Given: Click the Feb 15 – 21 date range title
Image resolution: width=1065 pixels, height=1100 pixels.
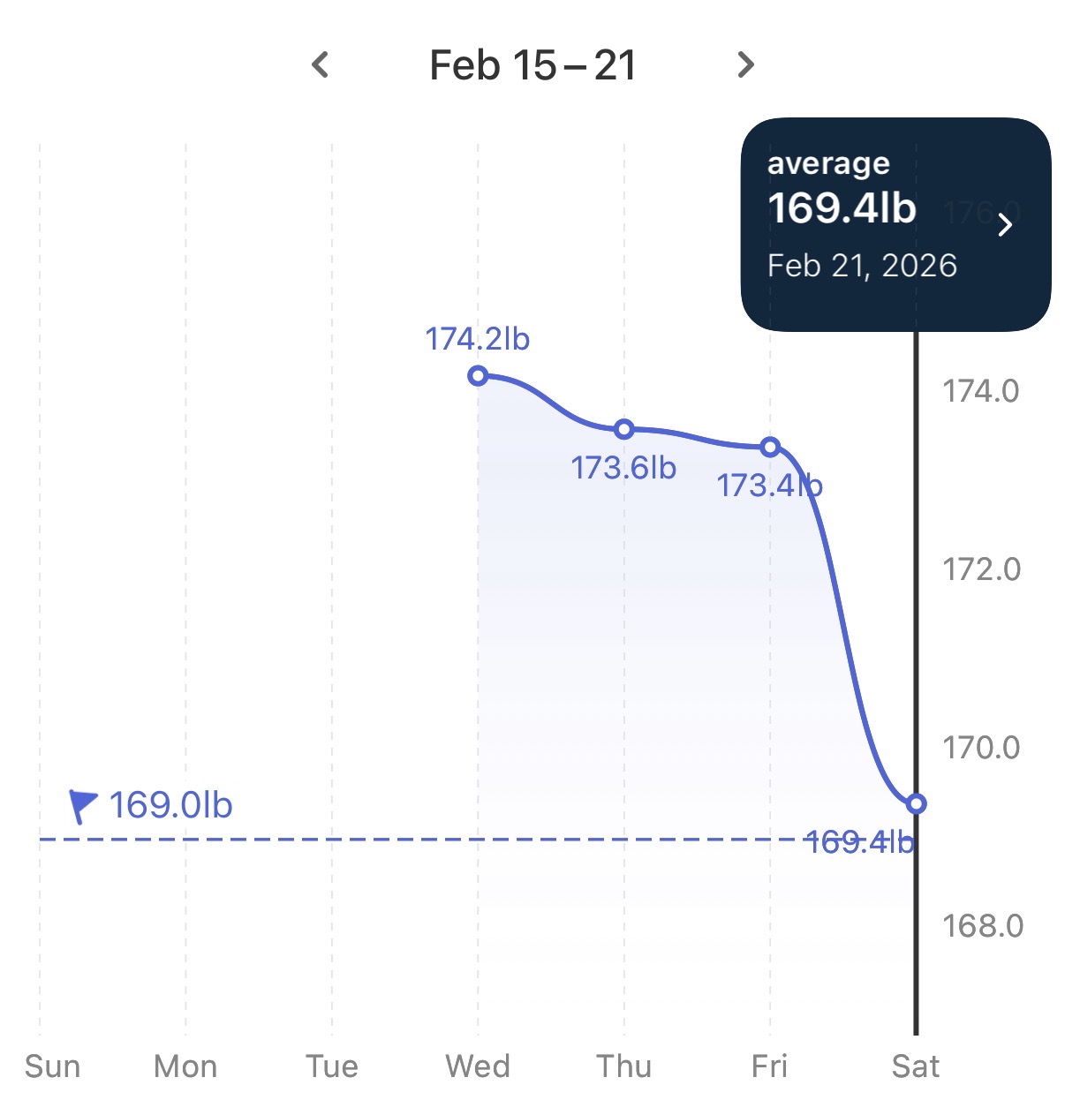Looking at the screenshot, I should point(532,65).
